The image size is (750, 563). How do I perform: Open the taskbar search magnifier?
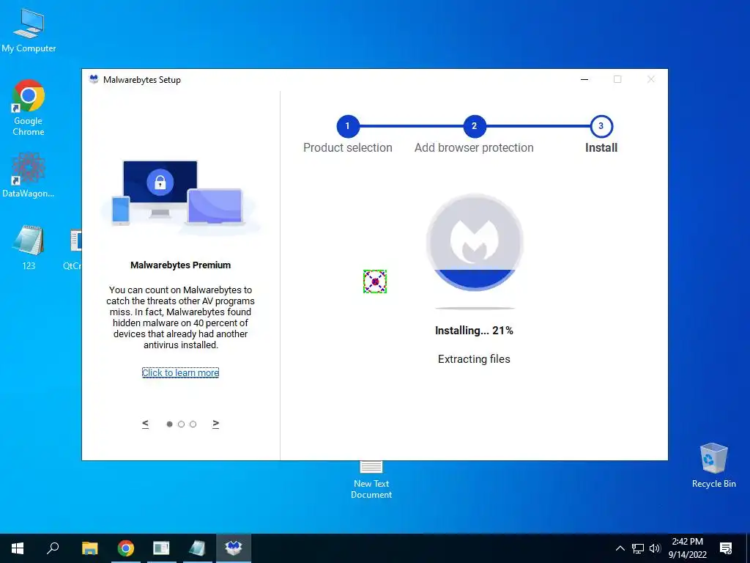click(53, 548)
